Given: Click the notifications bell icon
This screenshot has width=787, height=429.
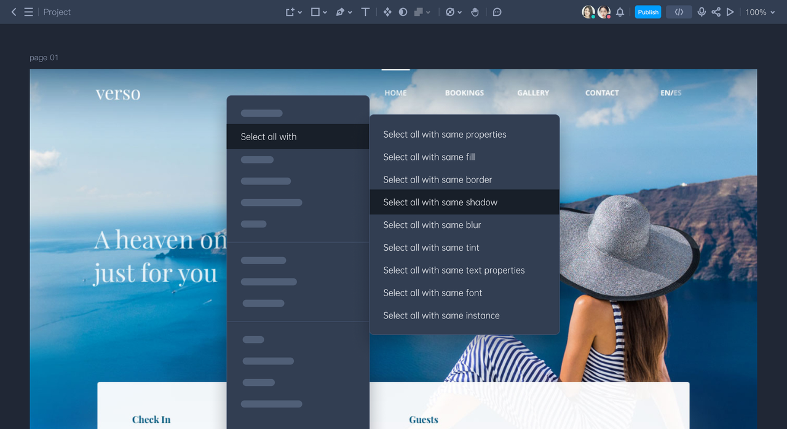Looking at the screenshot, I should (620, 12).
